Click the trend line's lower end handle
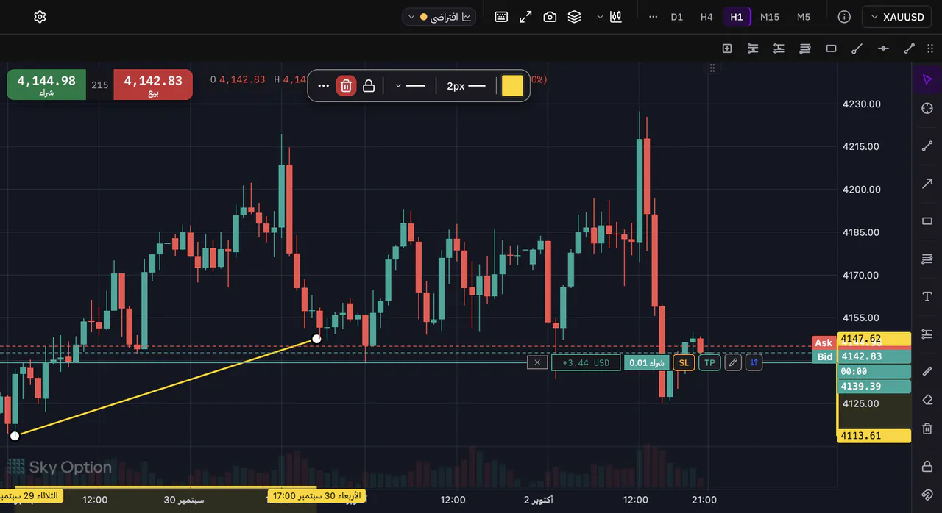The width and height of the screenshot is (942, 513). pyautogui.click(x=15, y=436)
